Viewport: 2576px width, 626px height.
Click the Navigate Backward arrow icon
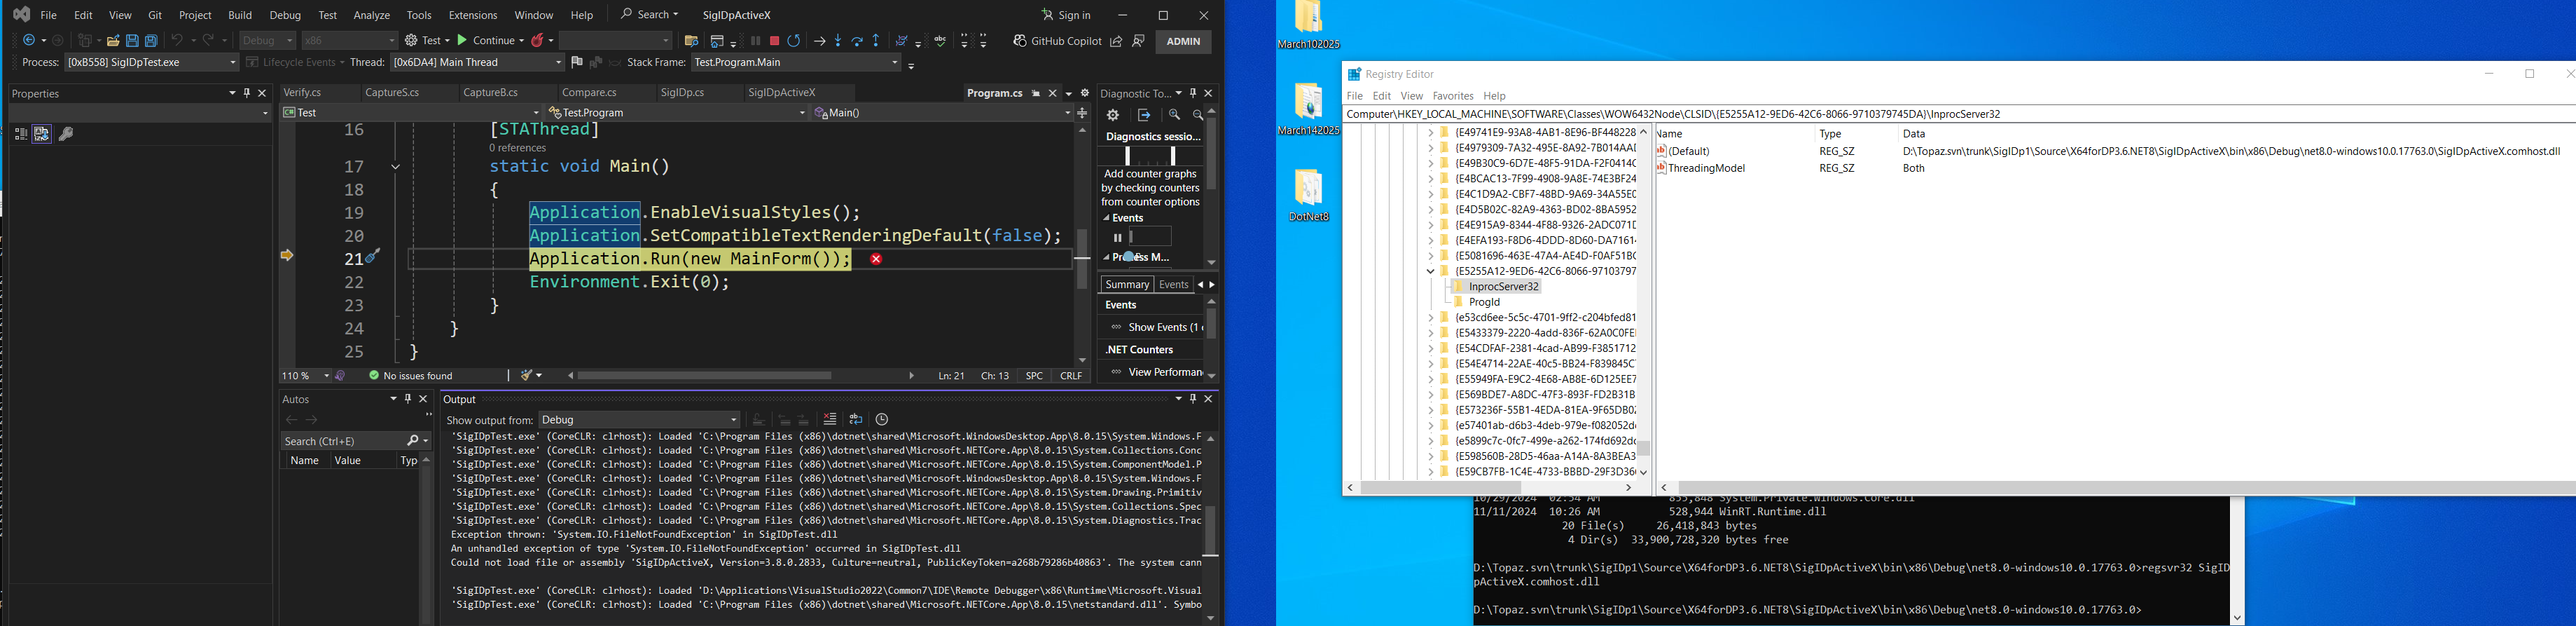pos(29,41)
